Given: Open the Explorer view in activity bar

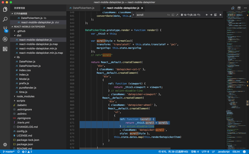Looking at the screenshot, I should click(5, 9).
